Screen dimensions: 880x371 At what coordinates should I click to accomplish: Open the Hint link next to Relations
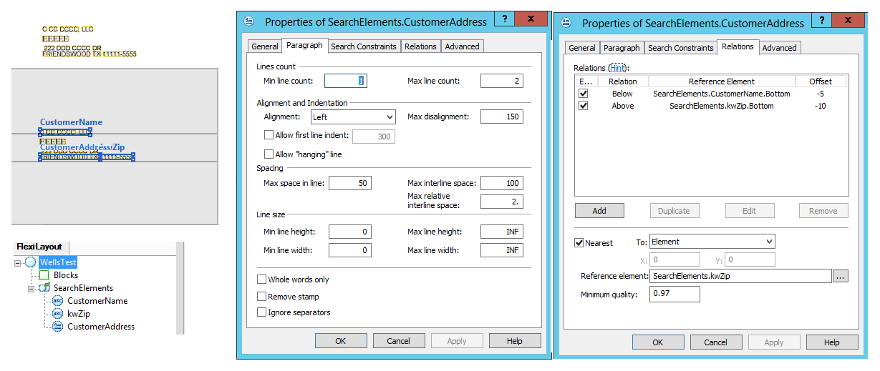coord(617,67)
